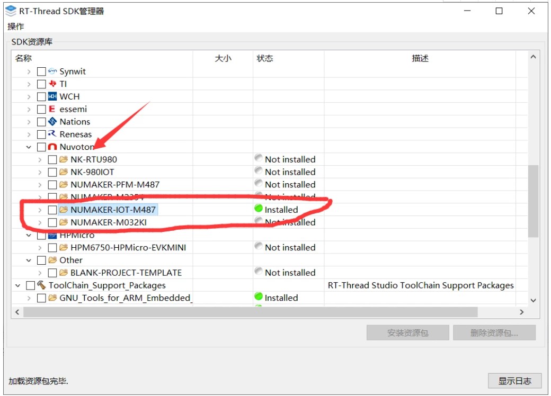Screen dimensions: 551x396
Task: Click the BLANK-PROJECT-TEMPLATE folder icon
Action: tap(64, 273)
